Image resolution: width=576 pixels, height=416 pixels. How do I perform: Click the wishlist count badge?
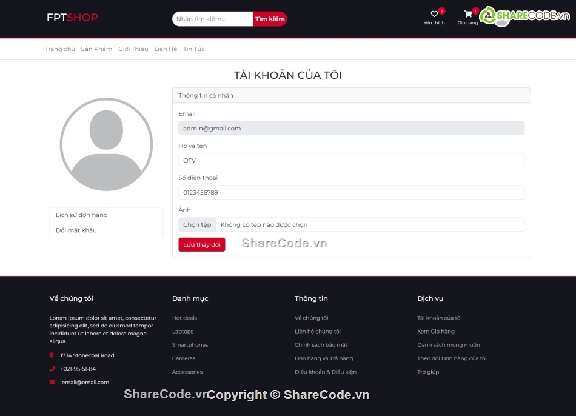coord(442,11)
